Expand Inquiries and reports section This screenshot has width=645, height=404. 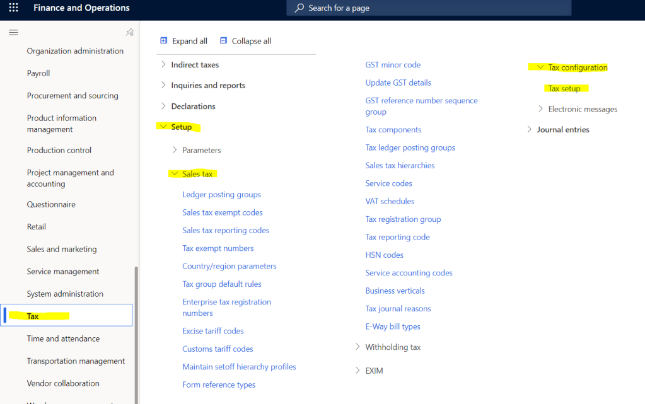pos(163,86)
